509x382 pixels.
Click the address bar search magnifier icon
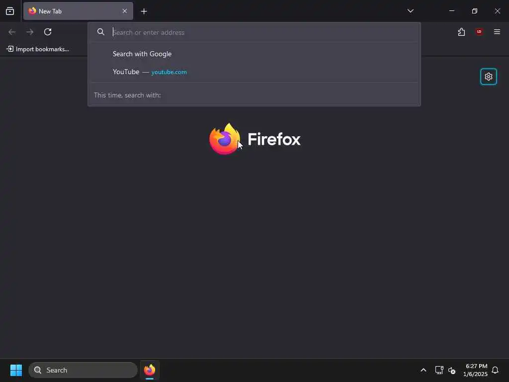coord(100,32)
